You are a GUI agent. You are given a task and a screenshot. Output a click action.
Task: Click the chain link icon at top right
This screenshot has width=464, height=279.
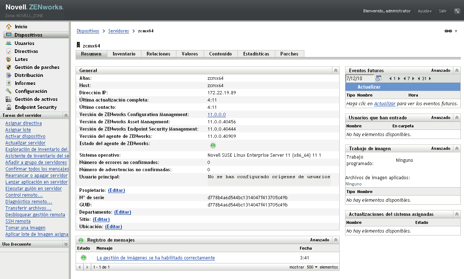(x=448, y=31)
